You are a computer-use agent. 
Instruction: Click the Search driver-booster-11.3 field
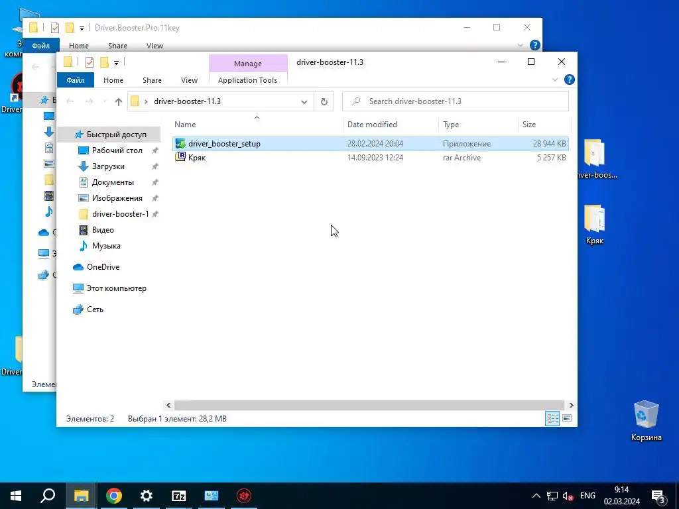pos(455,101)
